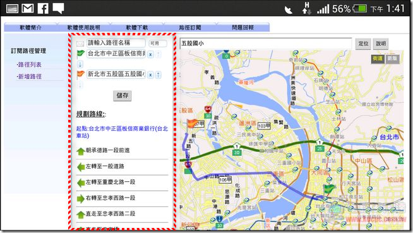Click the 說明 help button
413x233 pixels.
pyautogui.click(x=381, y=44)
